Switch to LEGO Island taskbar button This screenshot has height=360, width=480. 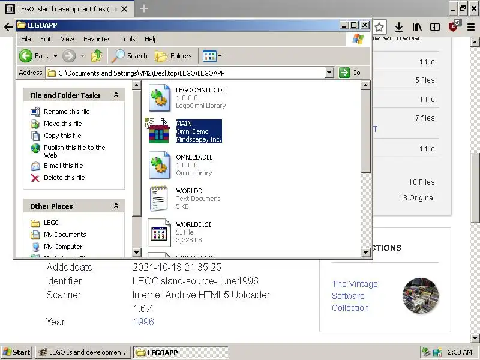pyautogui.click(x=83, y=352)
